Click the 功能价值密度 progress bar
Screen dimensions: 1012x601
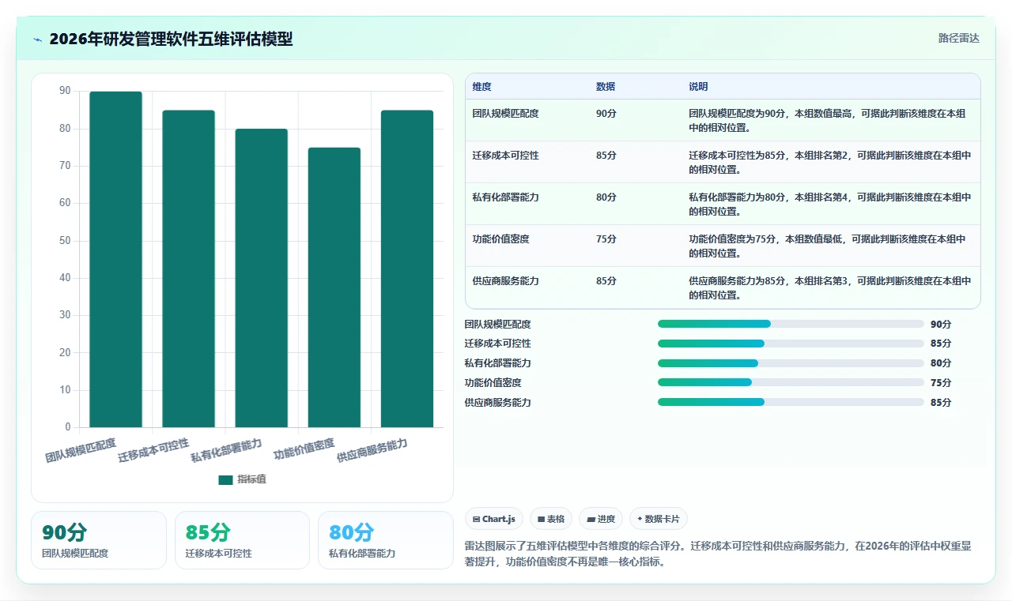[x=791, y=382]
